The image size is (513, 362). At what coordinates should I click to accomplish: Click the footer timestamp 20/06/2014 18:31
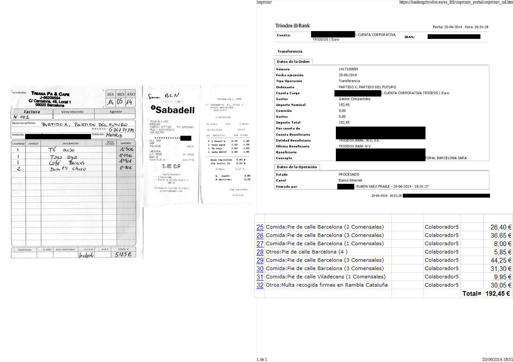497,360
